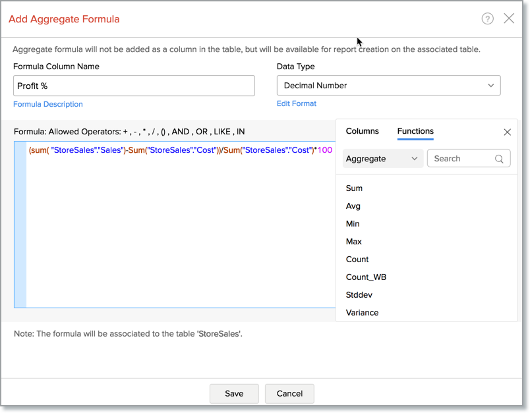The width and height of the screenshot is (530, 413).
Task: Click in the formula editor text area
Action: [x=178, y=231]
